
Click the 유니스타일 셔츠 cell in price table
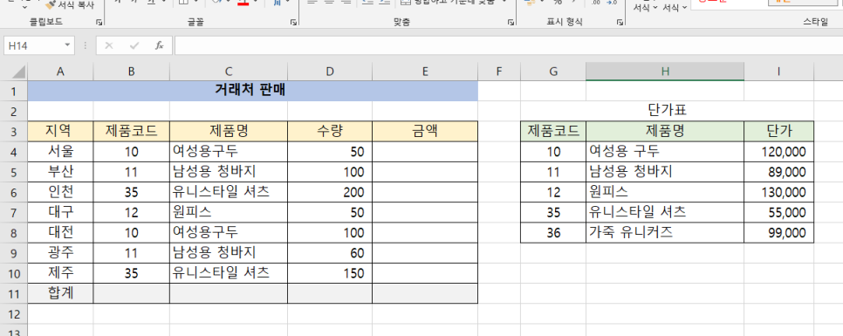coord(665,212)
